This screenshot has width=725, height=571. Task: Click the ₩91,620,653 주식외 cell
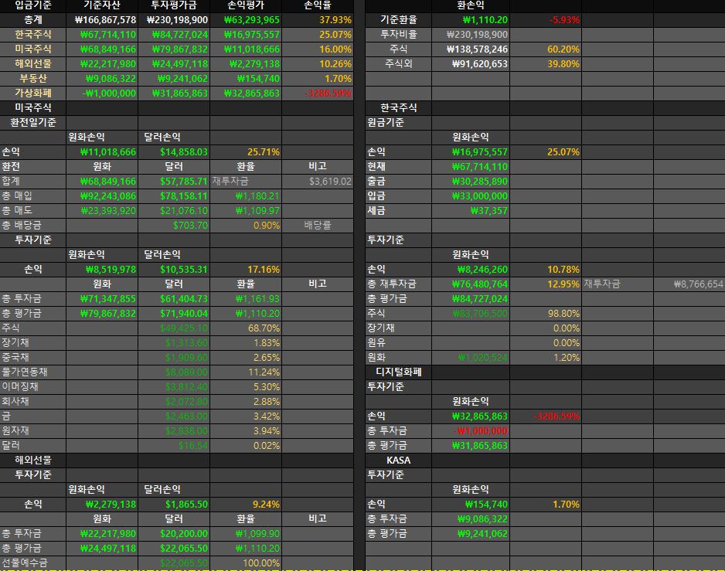471,64
